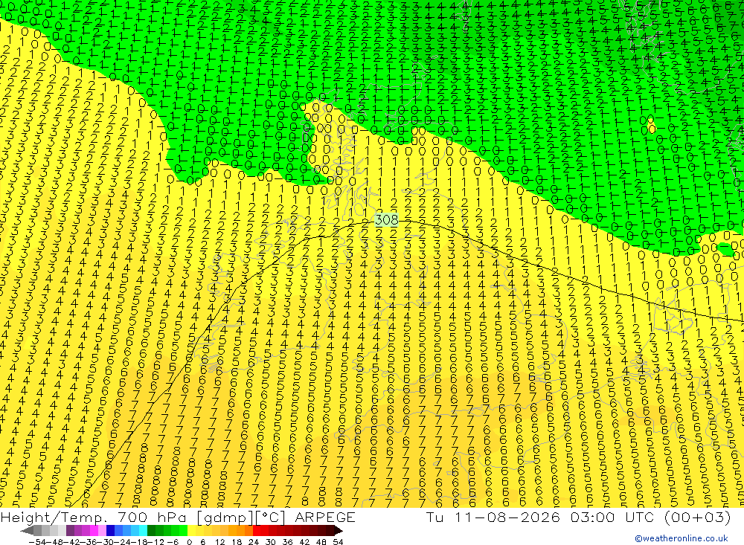Click the '12' legend scale value

pyautogui.click(x=219, y=542)
